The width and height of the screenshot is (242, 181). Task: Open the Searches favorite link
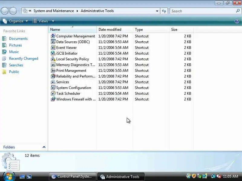(16, 65)
